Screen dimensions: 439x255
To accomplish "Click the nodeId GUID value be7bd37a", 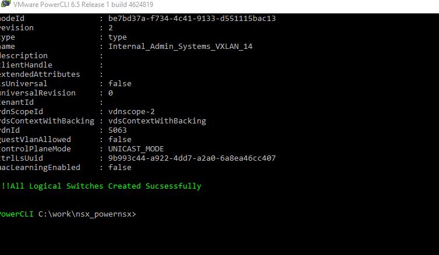I will click(x=192, y=19).
